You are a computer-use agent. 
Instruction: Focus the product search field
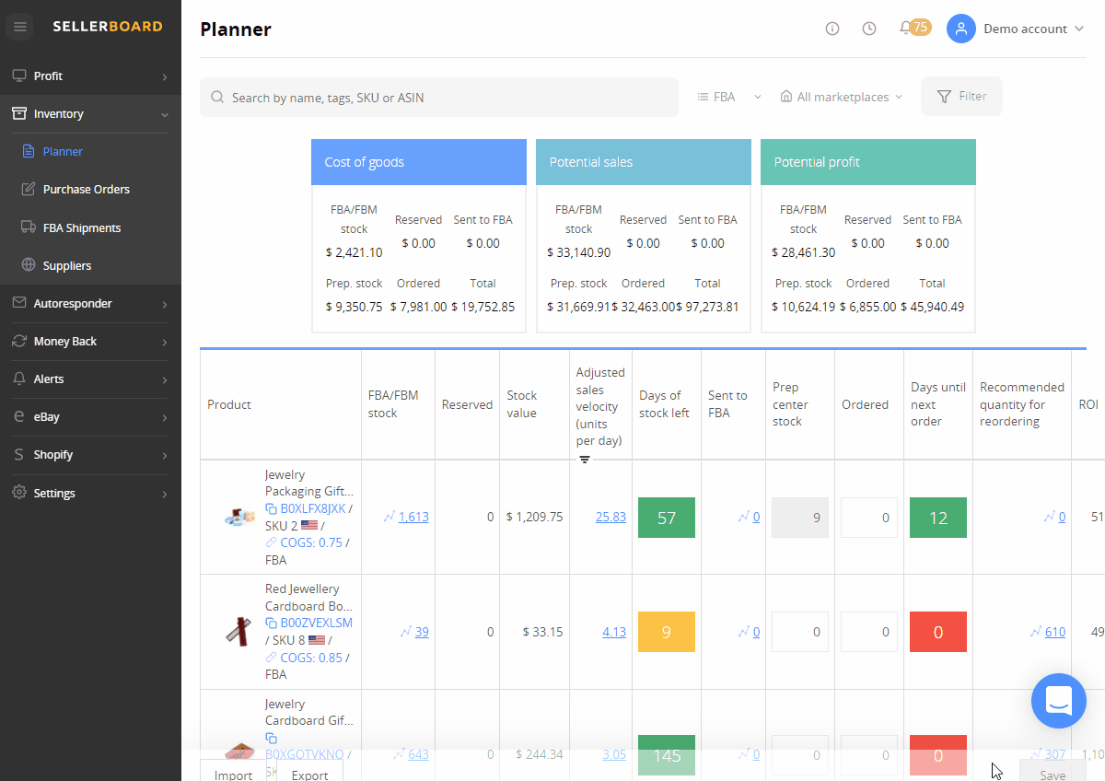tap(439, 98)
